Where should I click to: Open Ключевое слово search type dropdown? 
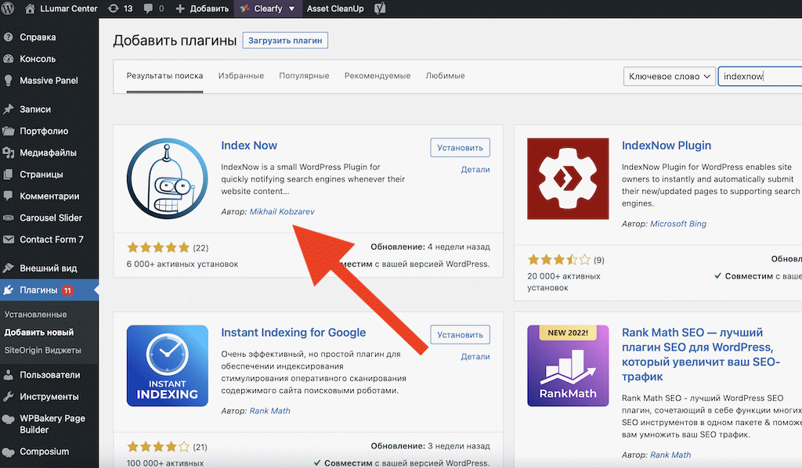click(x=669, y=76)
